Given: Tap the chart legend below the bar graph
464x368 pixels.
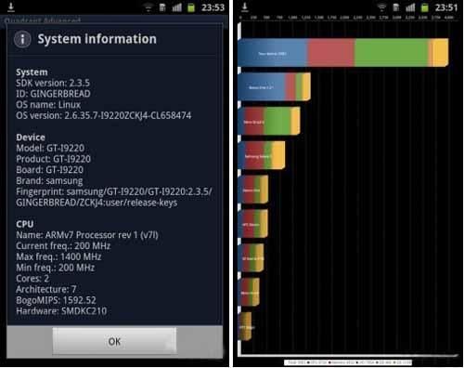Looking at the screenshot, I should pos(348,362).
